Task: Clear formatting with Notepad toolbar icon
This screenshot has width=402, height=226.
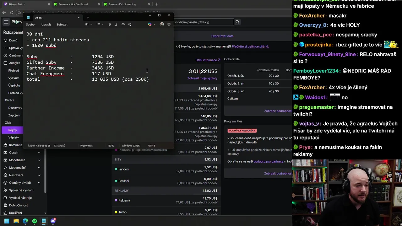Action: [x=130, y=24]
